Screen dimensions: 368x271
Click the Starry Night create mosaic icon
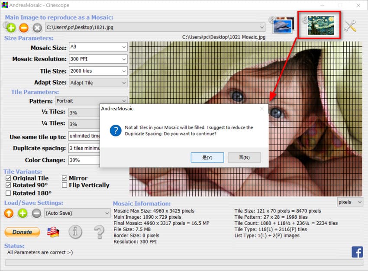coord(320,25)
